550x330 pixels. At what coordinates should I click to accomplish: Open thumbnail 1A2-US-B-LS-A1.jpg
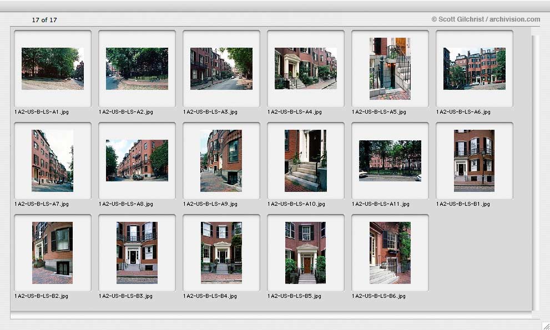(x=53, y=69)
